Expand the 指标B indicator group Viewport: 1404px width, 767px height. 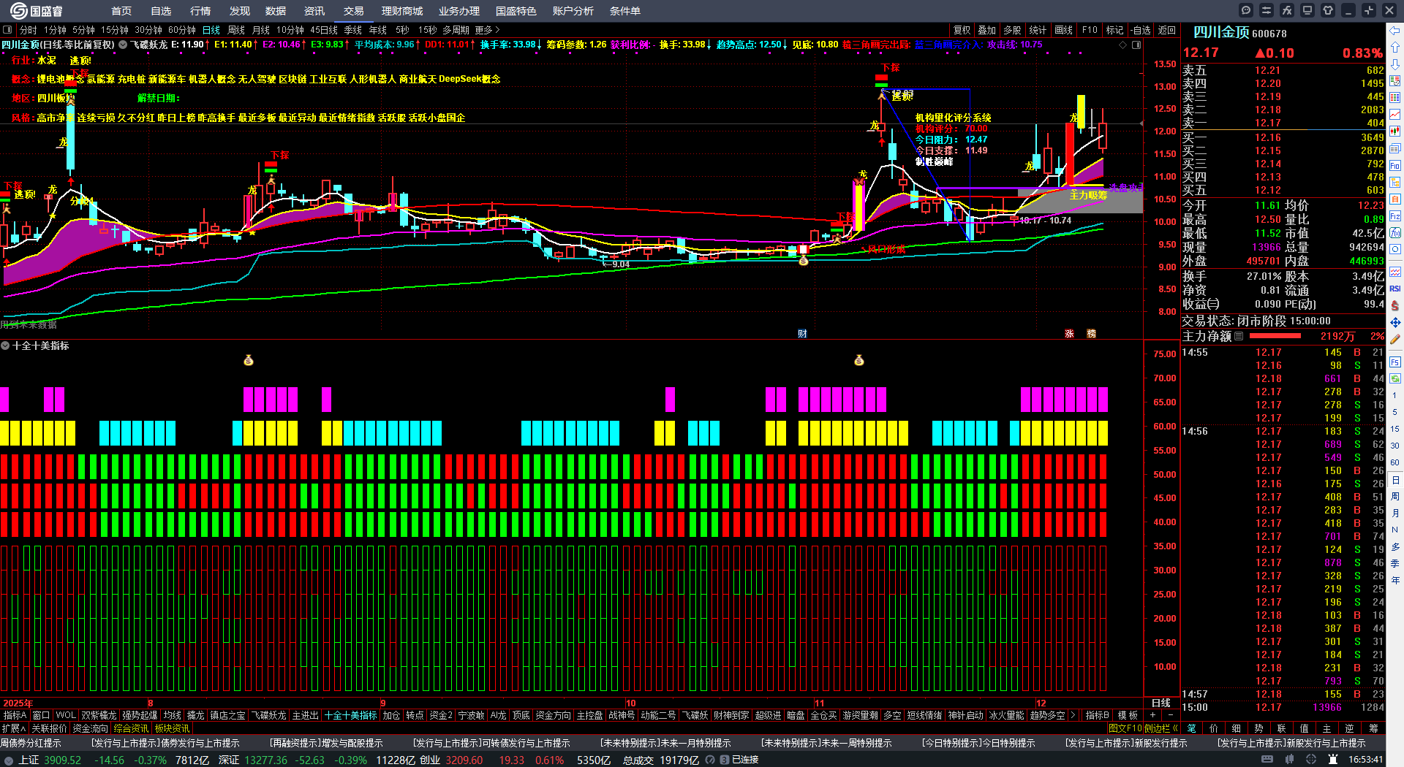1098,715
